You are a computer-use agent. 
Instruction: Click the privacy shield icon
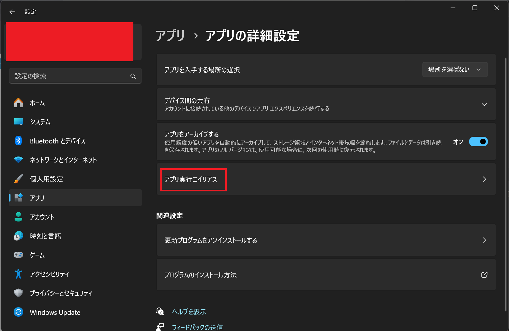pyautogui.click(x=18, y=293)
